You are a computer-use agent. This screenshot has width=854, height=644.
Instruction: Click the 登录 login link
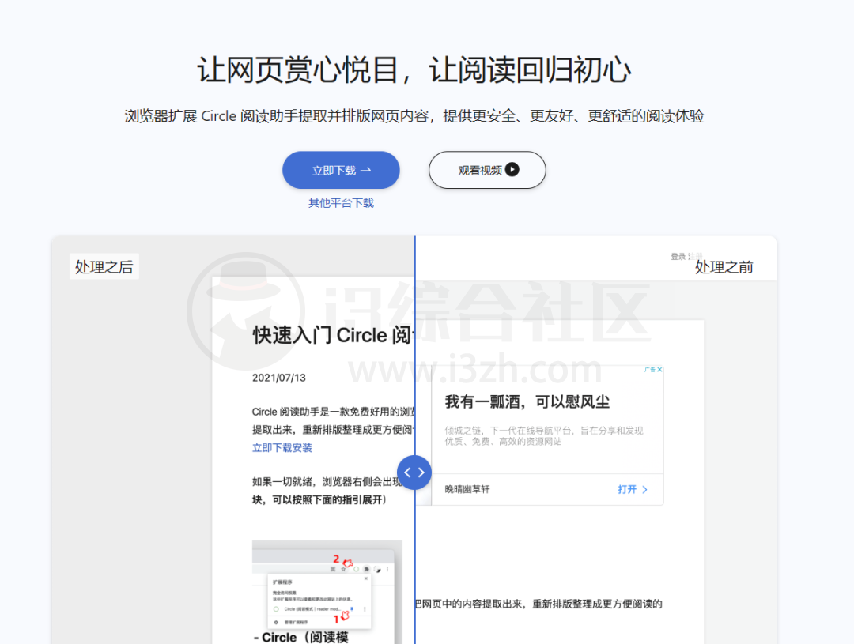click(x=678, y=256)
